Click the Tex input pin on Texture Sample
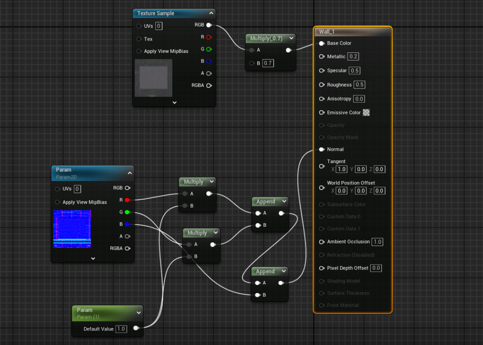 pos(139,39)
